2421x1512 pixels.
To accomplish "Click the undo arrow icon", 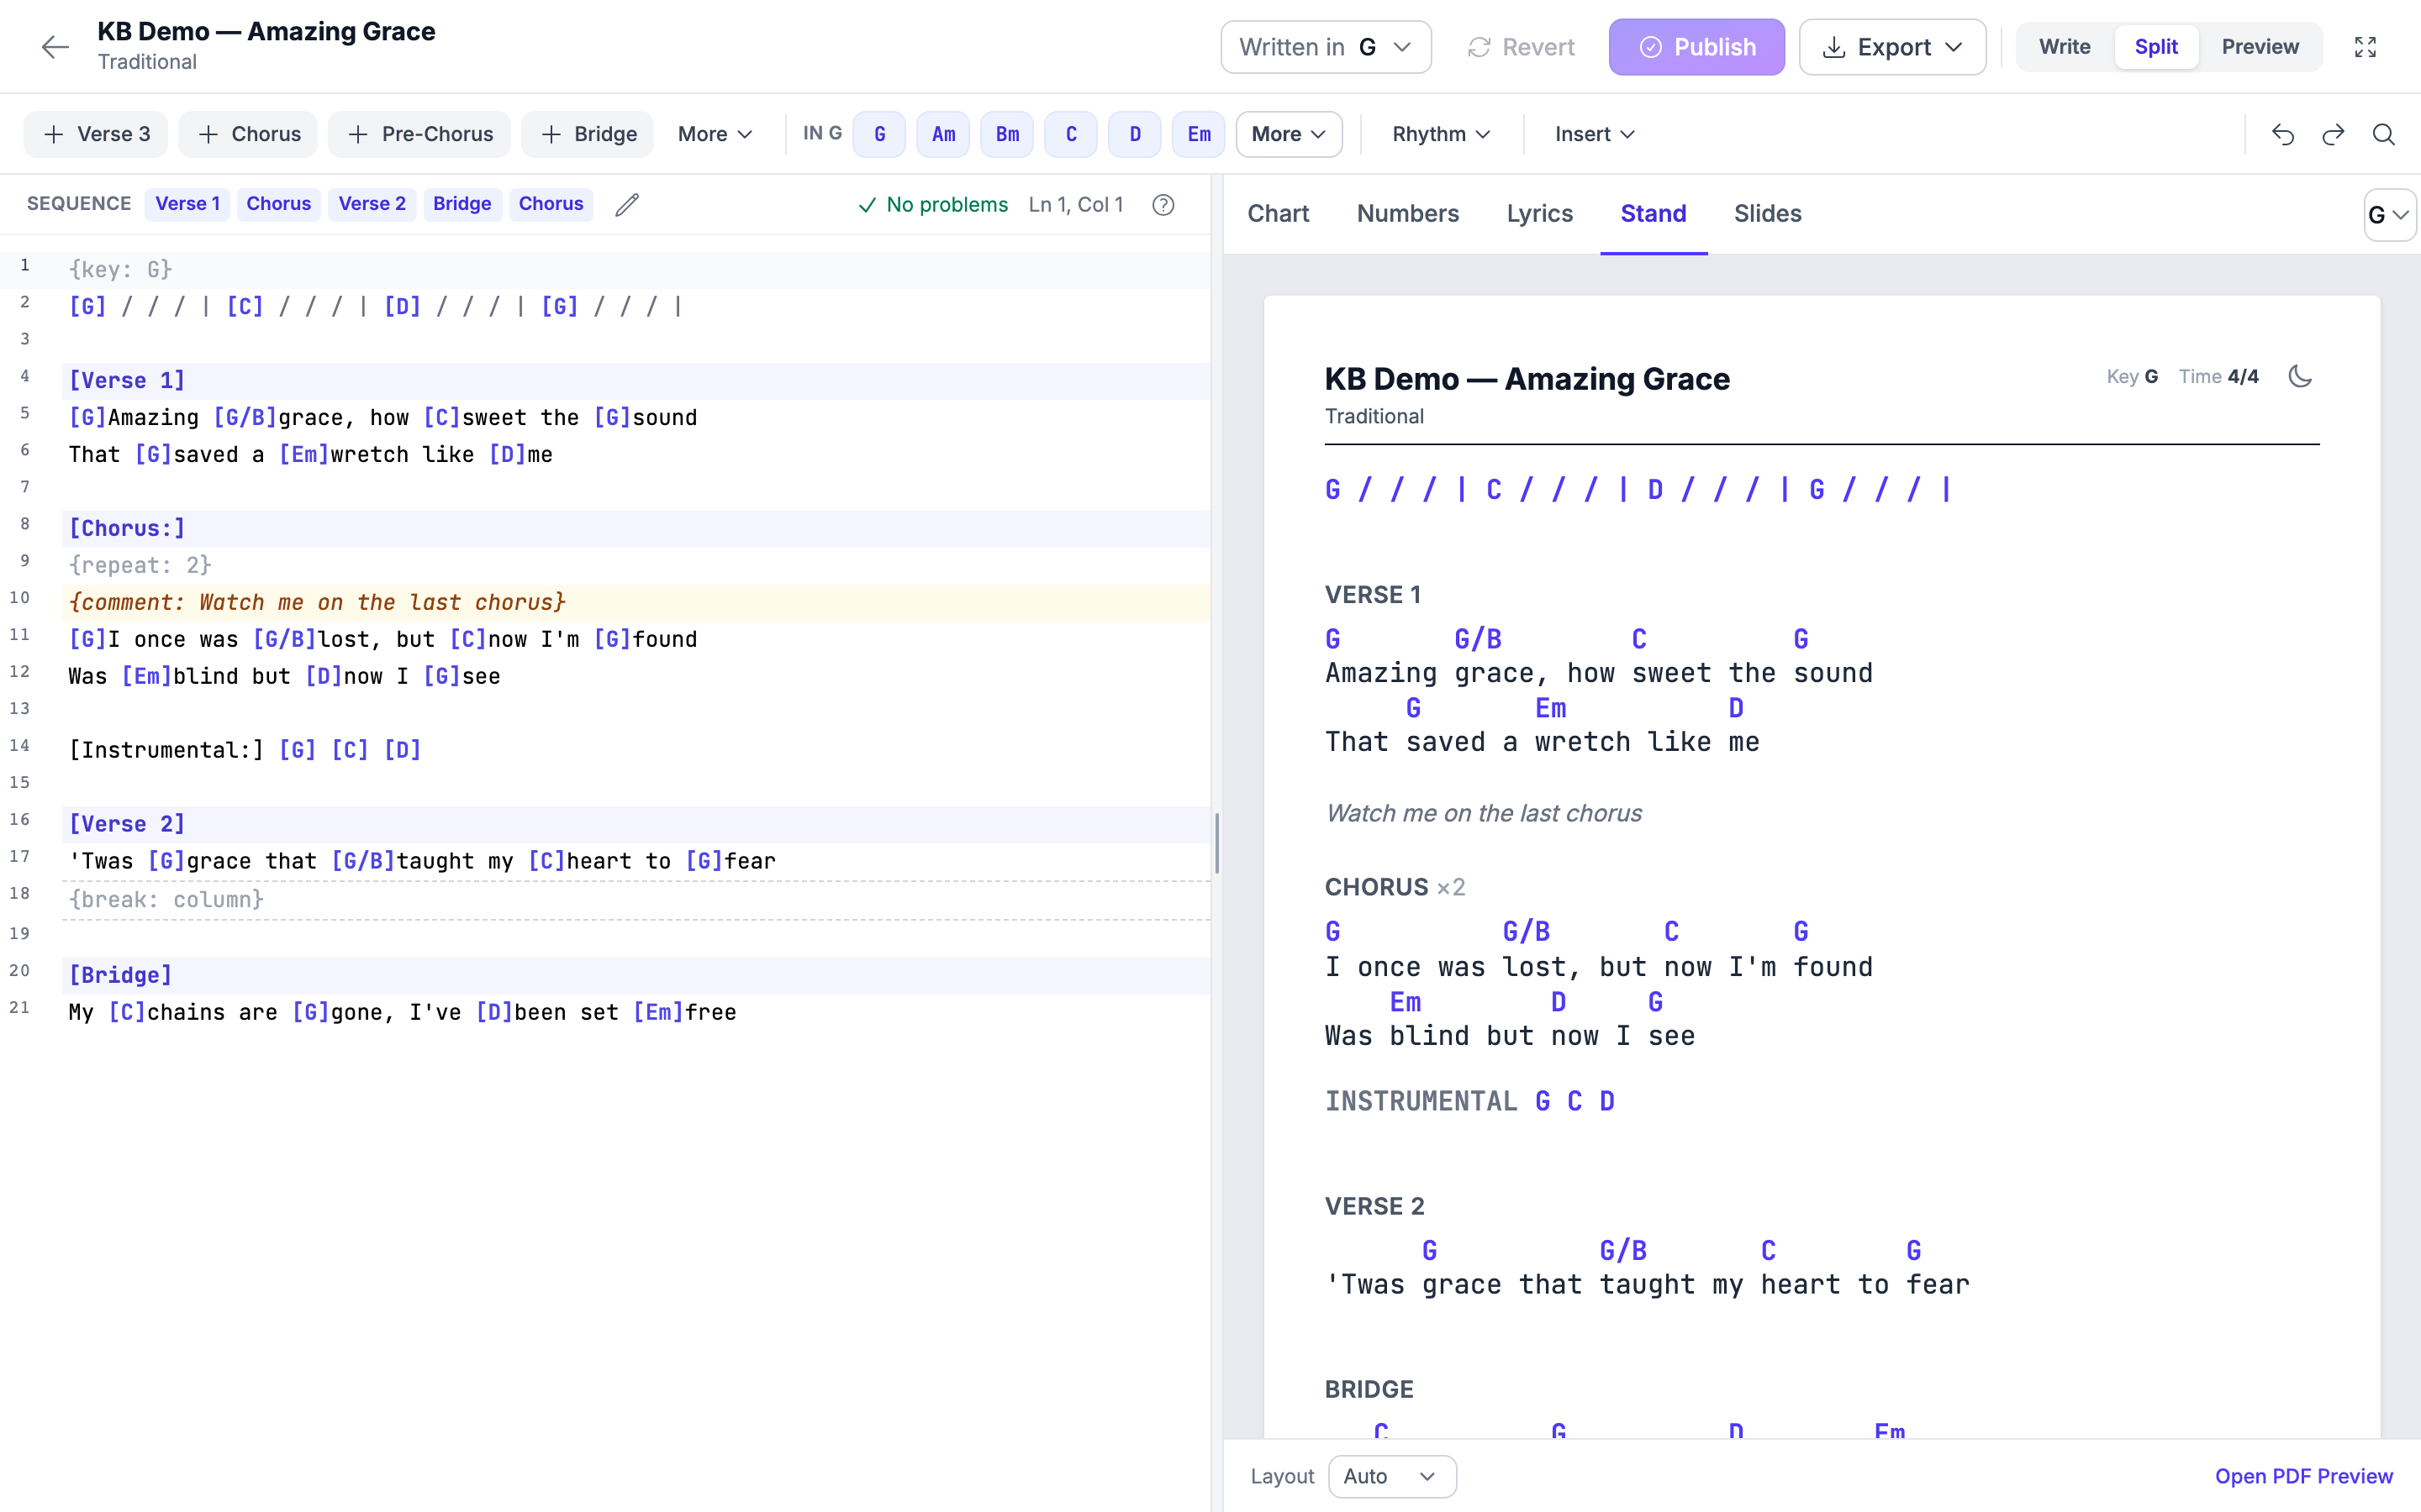I will click(2283, 134).
